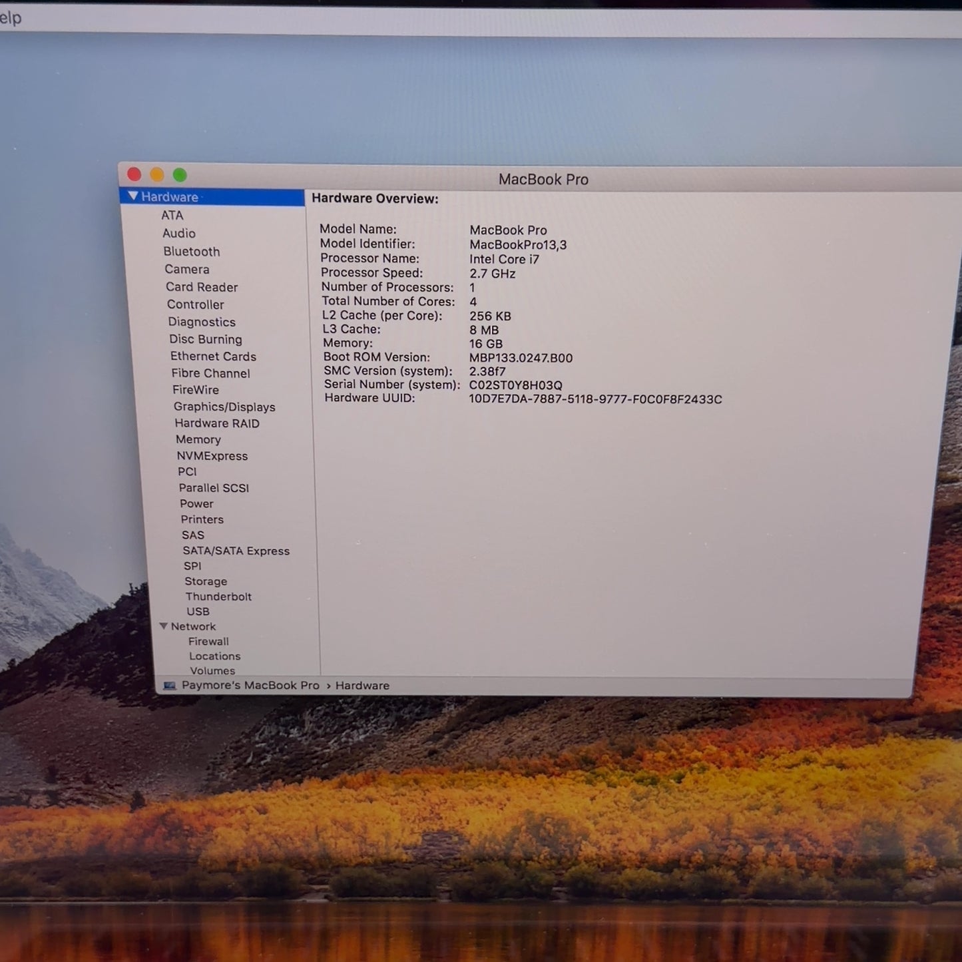
Task: Select Card Reader in the sidebar
Action: 202,287
